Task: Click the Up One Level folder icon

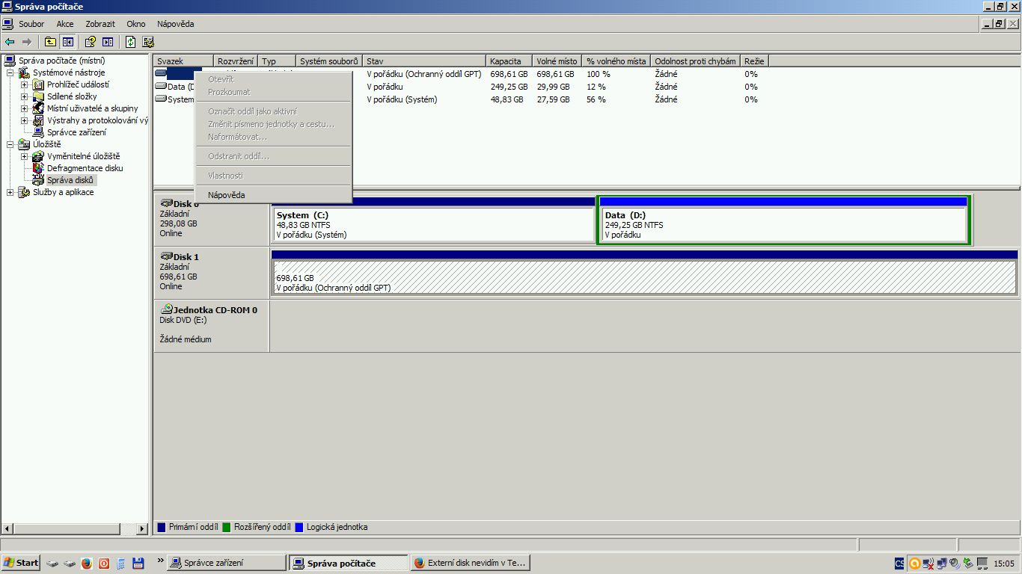Action: pyautogui.click(x=50, y=42)
